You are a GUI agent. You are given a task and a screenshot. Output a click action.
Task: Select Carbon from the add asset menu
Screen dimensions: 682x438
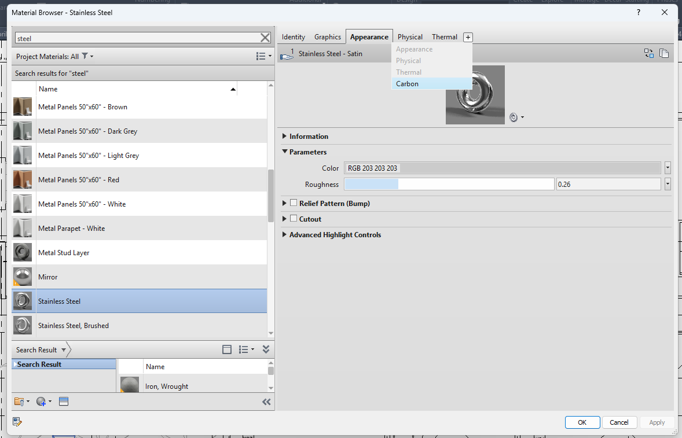pyautogui.click(x=407, y=83)
